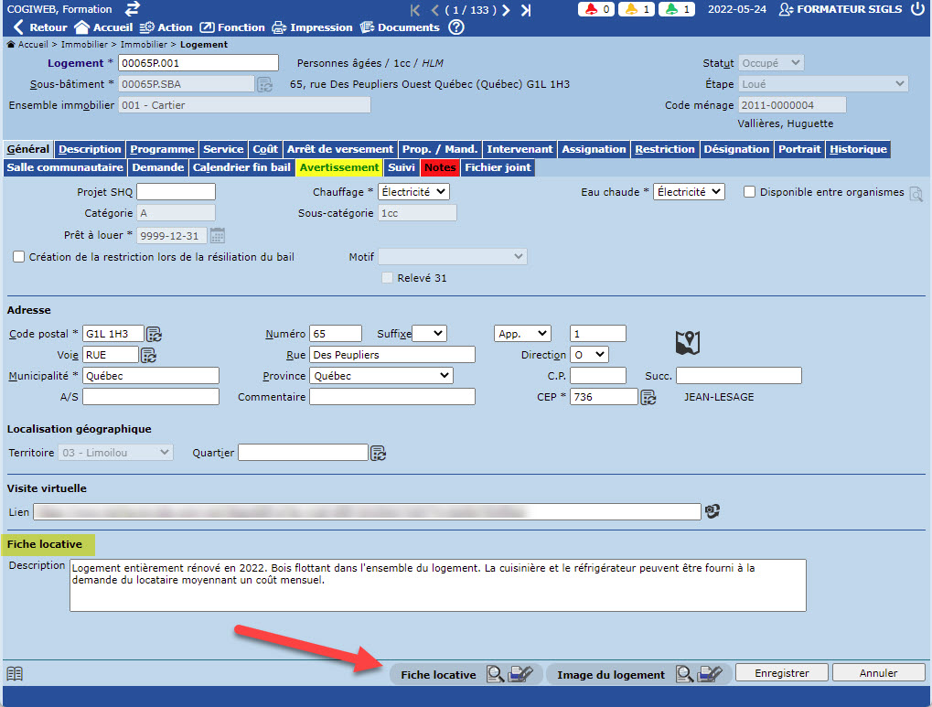Click the Annuler button
932x707 pixels.
878,674
